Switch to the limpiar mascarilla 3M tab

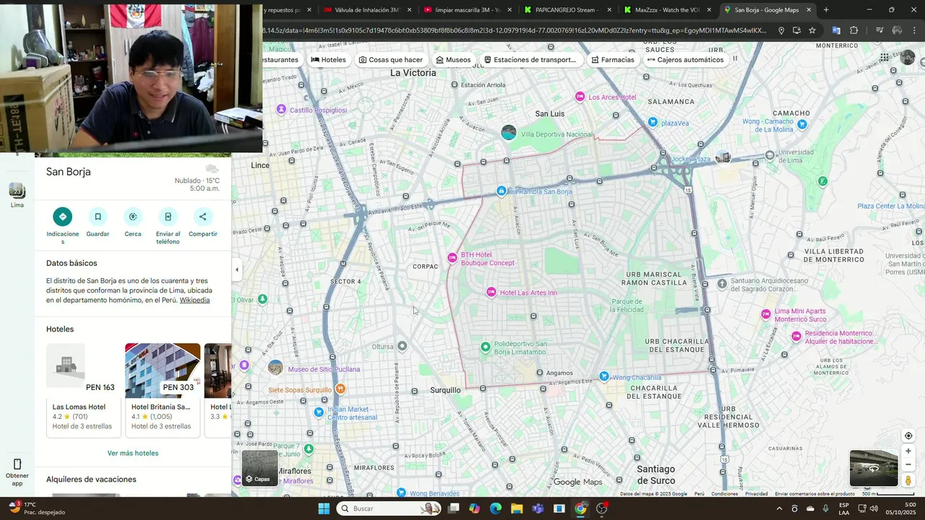click(466, 10)
